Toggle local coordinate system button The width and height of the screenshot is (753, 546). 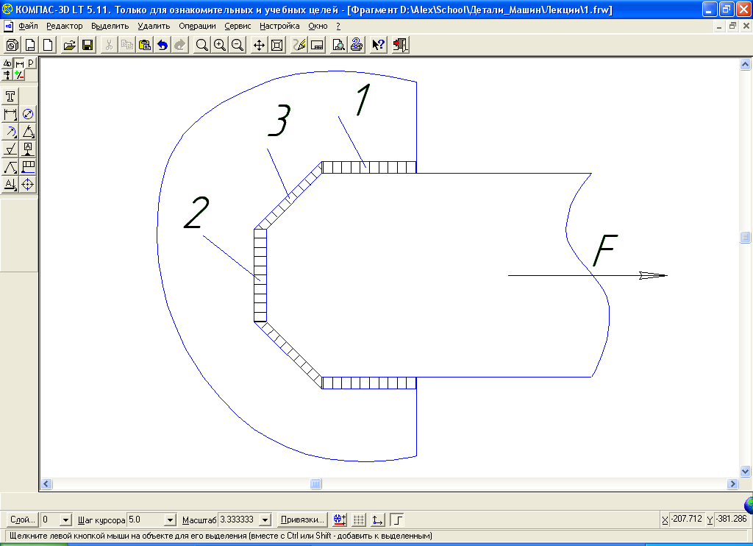pyautogui.click(x=378, y=520)
